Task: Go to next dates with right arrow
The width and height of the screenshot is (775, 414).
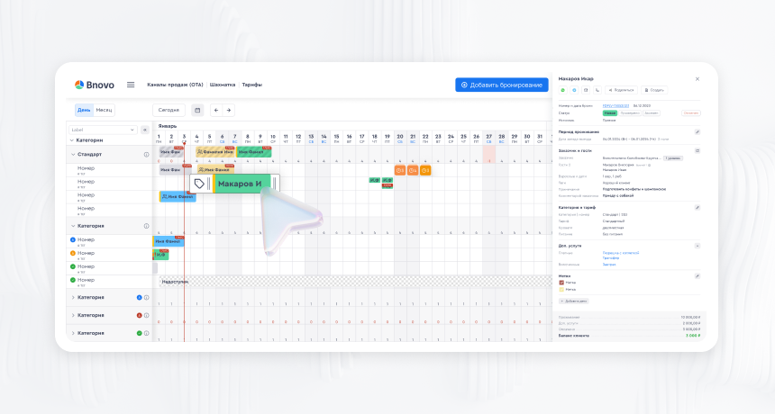Action: click(x=229, y=110)
